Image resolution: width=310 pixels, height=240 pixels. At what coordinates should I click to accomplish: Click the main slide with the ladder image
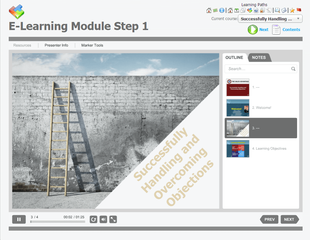point(116,131)
